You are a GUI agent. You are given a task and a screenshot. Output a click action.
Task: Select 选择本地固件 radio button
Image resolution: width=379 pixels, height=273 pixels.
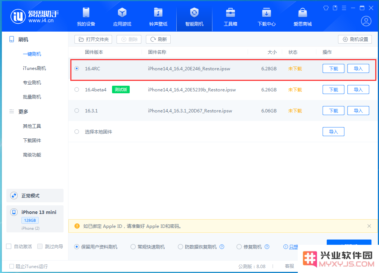click(x=77, y=132)
